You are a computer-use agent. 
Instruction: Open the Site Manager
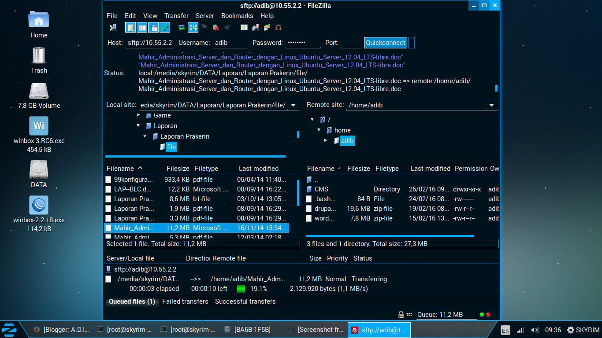[113, 27]
